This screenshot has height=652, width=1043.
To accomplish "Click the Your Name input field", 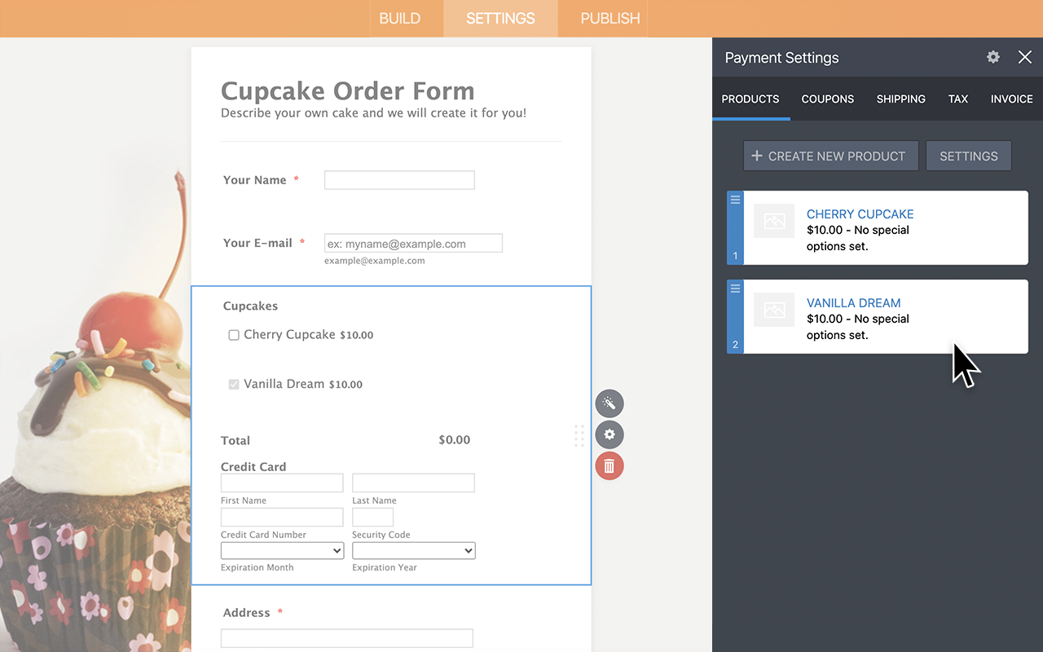I will coord(398,179).
